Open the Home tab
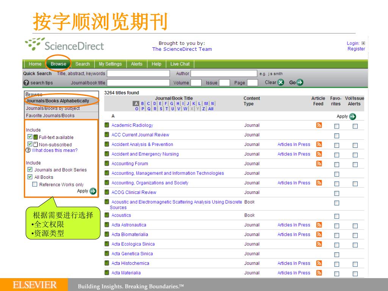This screenshot has width=388, height=291. pyautogui.click(x=35, y=64)
